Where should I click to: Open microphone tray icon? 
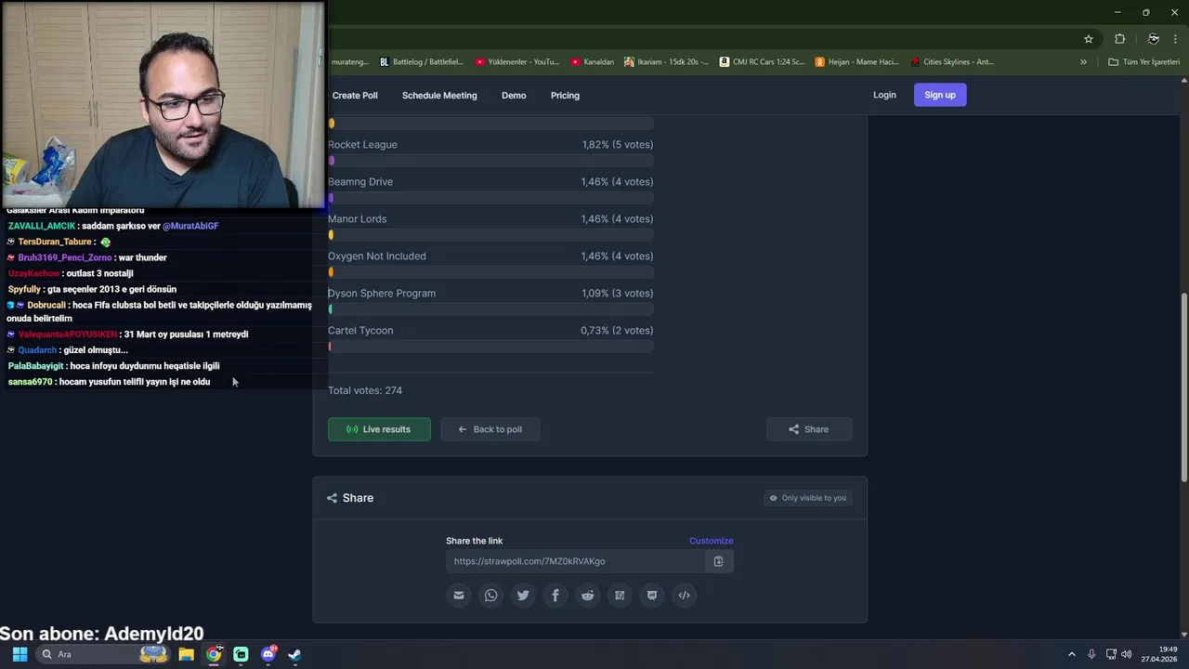[1091, 654]
